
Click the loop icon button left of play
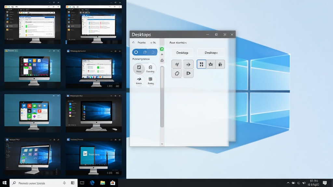(177, 73)
